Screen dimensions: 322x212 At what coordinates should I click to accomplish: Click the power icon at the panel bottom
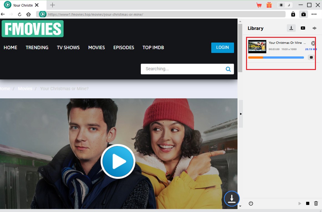tap(251, 203)
